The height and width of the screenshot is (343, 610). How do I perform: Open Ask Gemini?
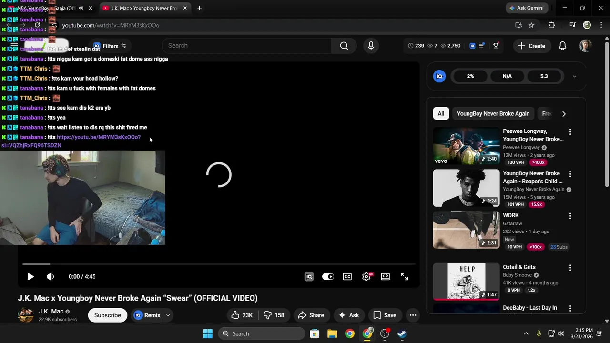point(527,8)
